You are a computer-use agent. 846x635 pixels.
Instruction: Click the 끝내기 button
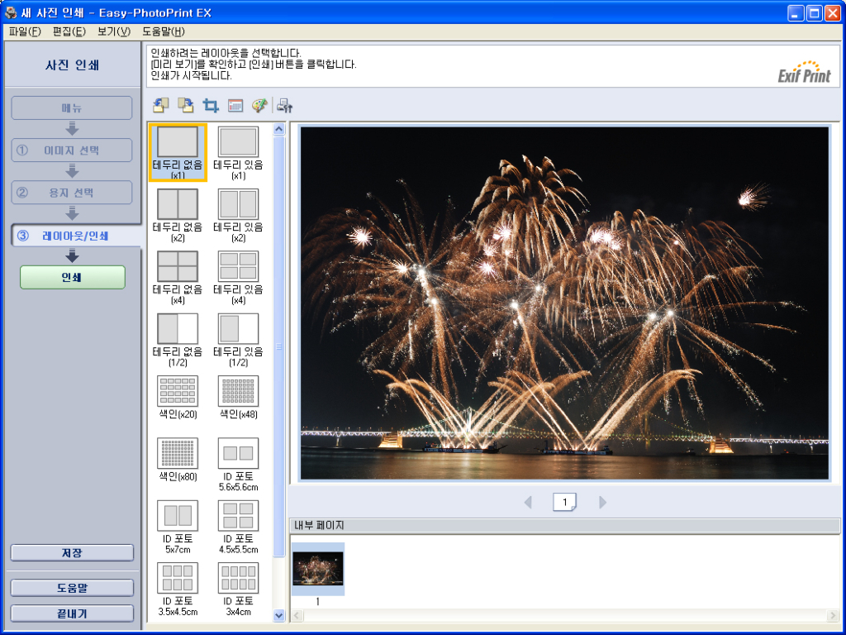(72, 614)
